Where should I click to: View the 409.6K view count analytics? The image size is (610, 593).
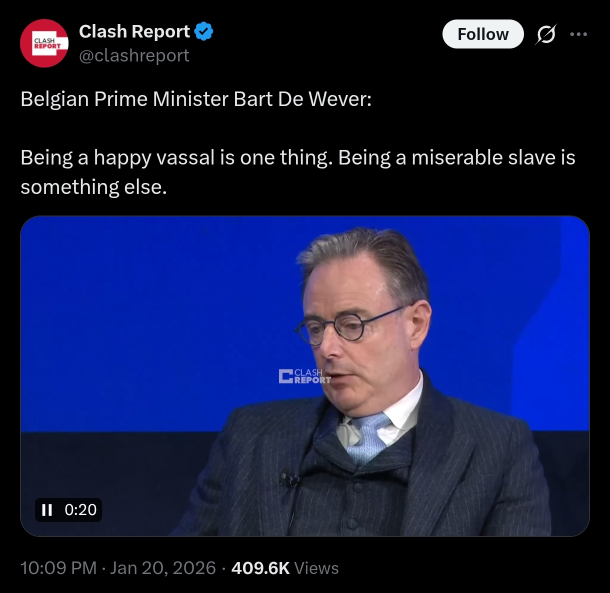point(260,568)
